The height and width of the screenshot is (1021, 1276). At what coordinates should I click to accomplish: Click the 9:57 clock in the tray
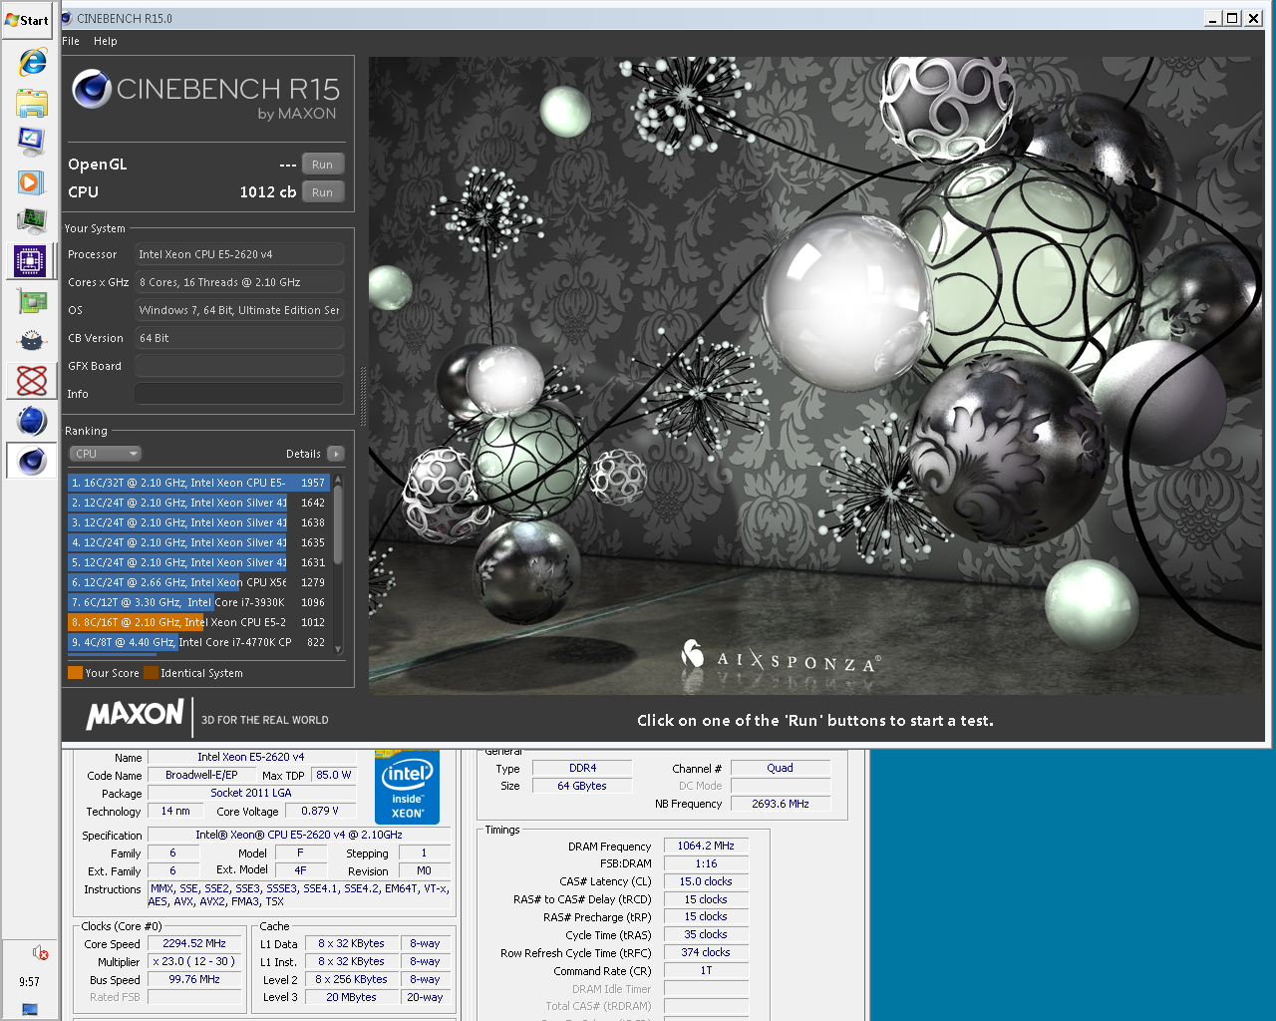[30, 982]
